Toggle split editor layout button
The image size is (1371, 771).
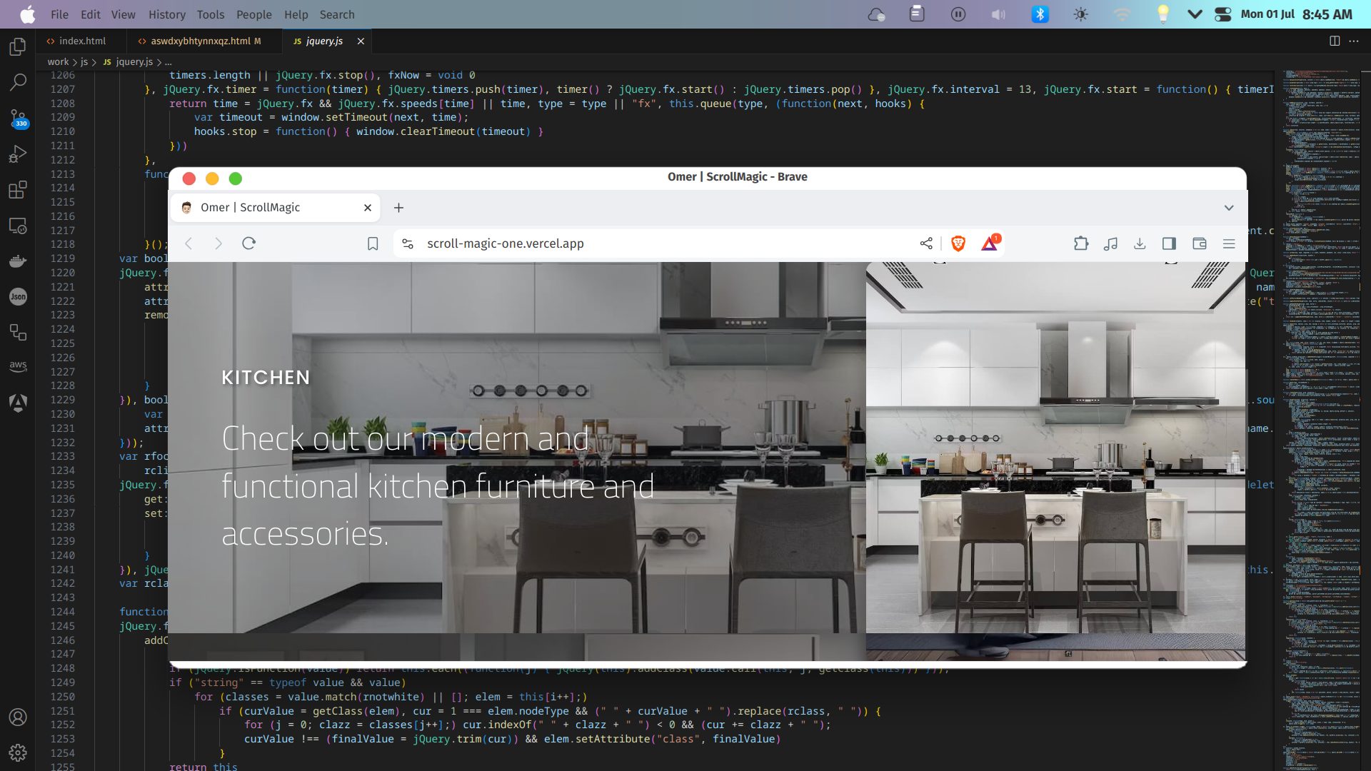click(1335, 41)
